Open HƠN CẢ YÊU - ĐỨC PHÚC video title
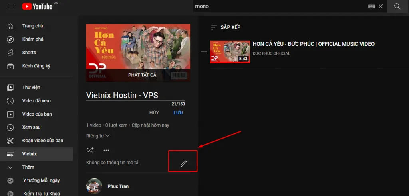Viewport: 409px width, 196px height. 314,44
